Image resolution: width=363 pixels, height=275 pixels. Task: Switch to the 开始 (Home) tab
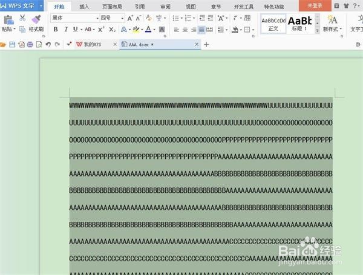(59, 7)
